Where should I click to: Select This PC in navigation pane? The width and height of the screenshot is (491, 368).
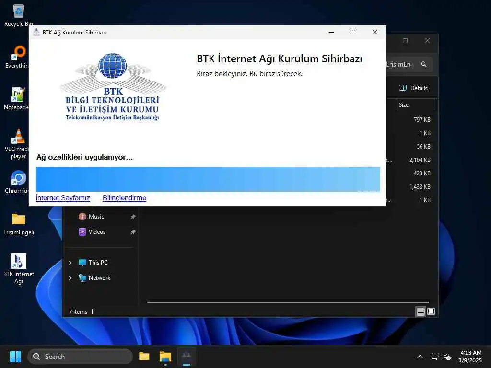pyautogui.click(x=98, y=263)
